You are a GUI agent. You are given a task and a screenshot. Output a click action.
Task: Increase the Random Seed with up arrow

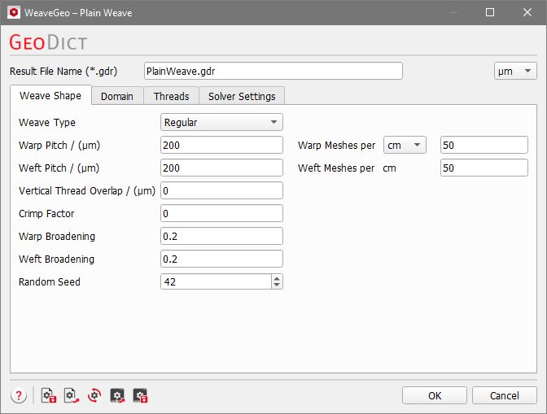277,278
